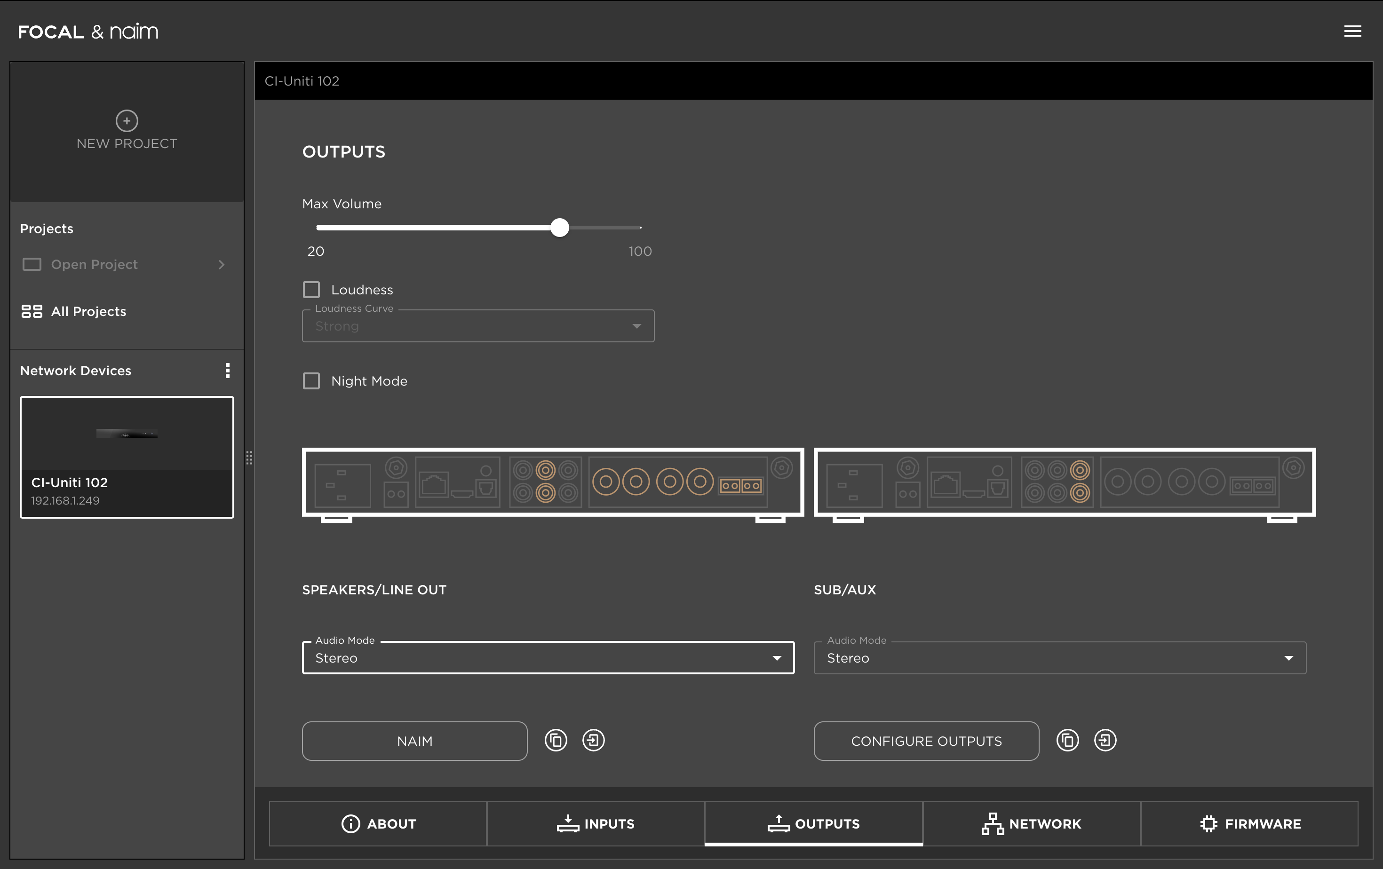Click Sub/Aux import settings icon
This screenshot has height=869, width=1383.
(1105, 741)
